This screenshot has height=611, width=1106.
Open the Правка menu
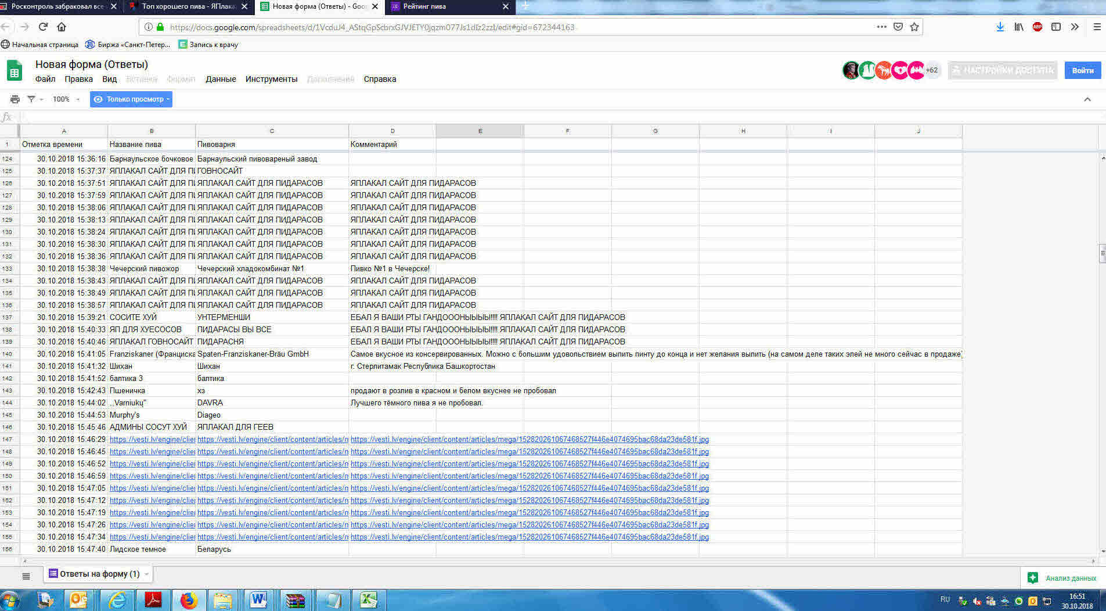[x=78, y=79]
